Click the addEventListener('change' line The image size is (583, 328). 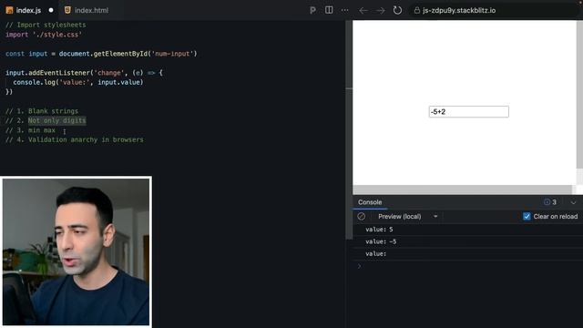84,73
